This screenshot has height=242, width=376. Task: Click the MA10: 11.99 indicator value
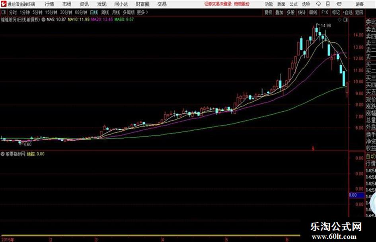click(79, 19)
